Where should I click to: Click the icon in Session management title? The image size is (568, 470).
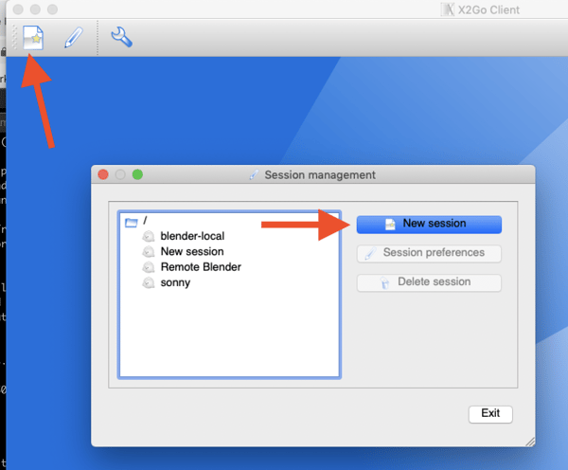(253, 175)
